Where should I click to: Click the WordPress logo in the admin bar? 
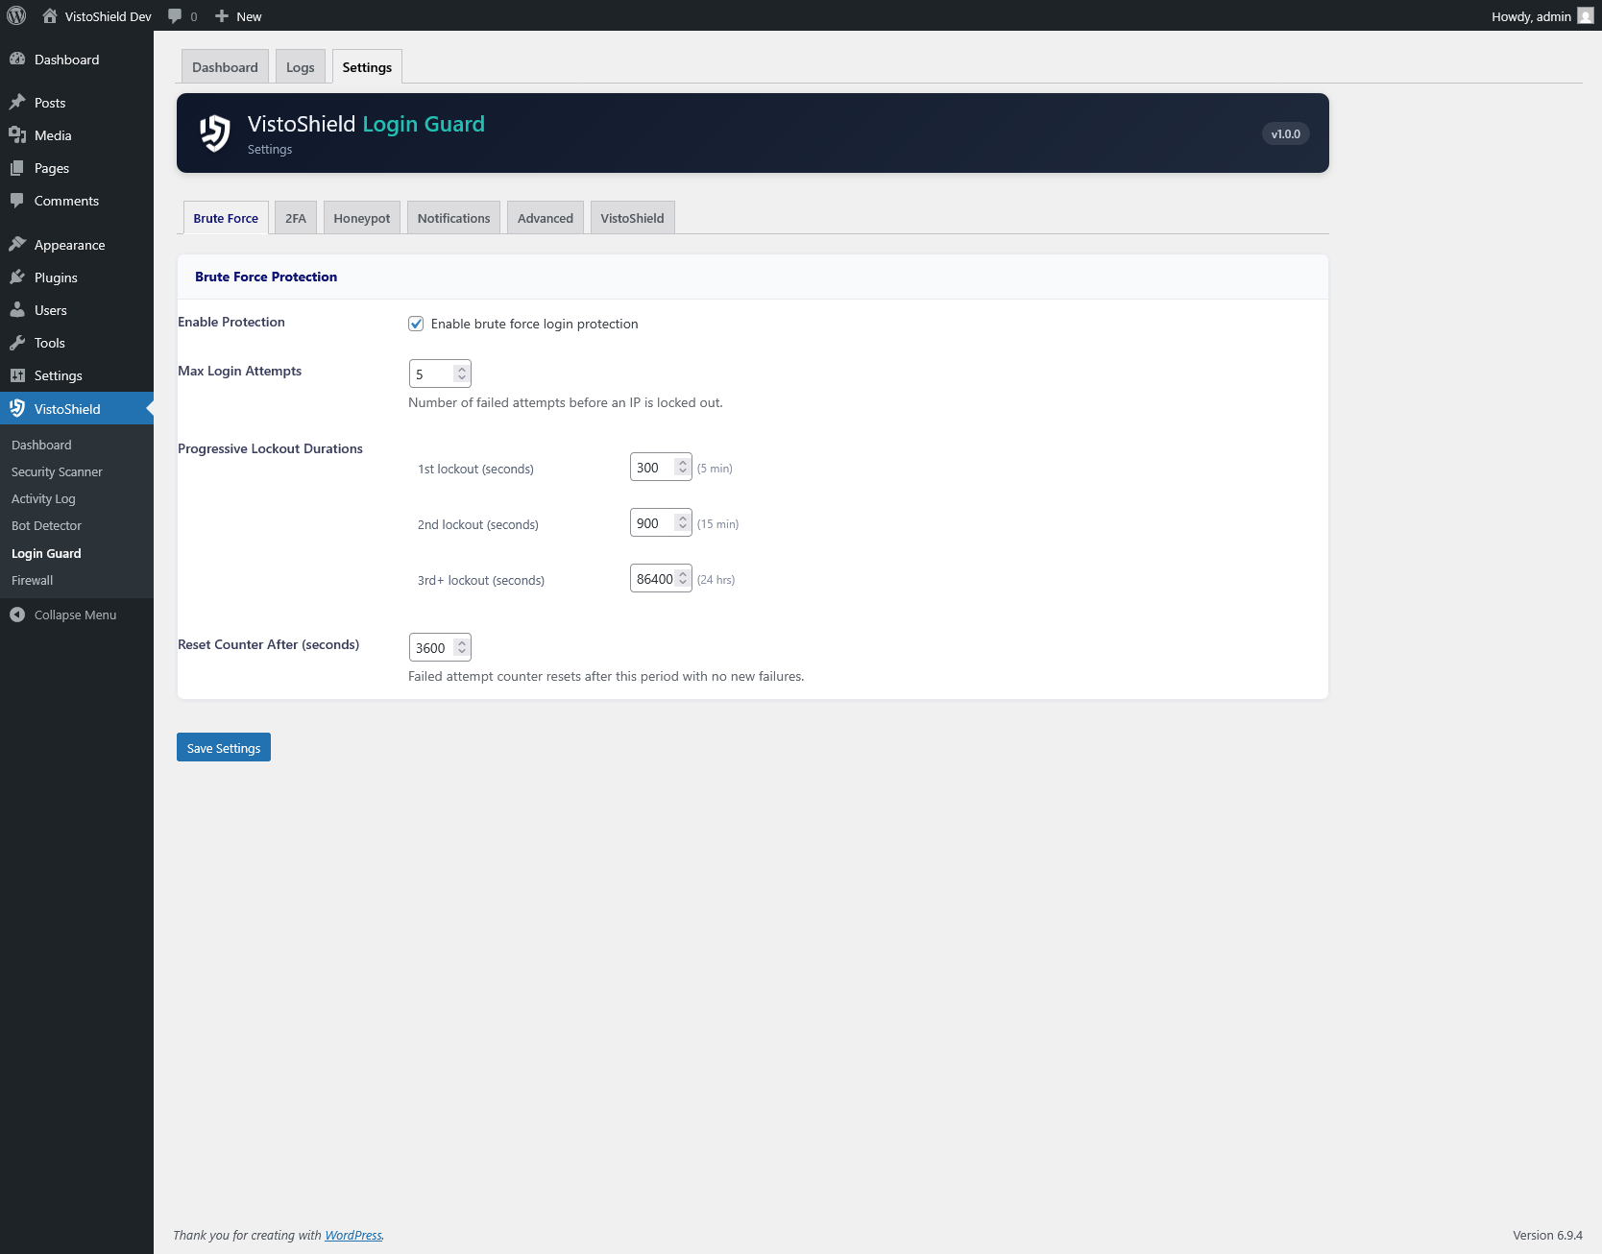tap(15, 15)
